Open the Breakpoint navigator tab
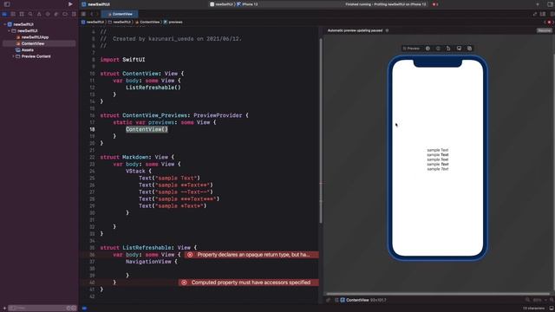Screen dimensions: 555x312 [x=65, y=14]
